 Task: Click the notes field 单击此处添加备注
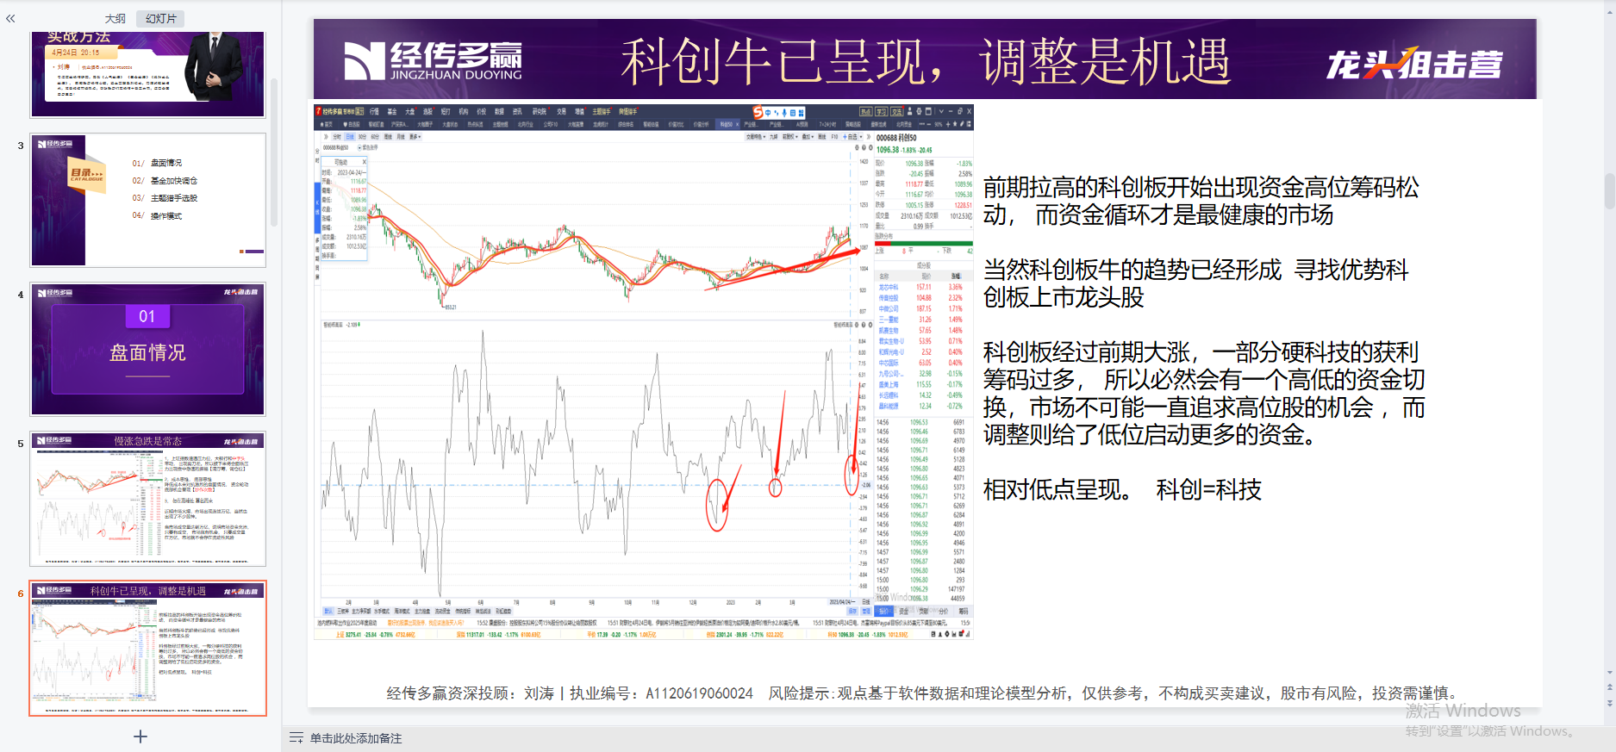point(356,738)
